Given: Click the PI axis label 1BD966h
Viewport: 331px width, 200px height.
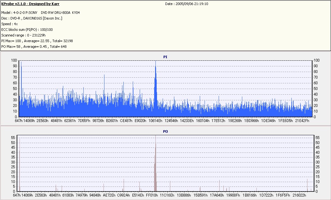Looking at the screenshot, I should pos(251,121).
